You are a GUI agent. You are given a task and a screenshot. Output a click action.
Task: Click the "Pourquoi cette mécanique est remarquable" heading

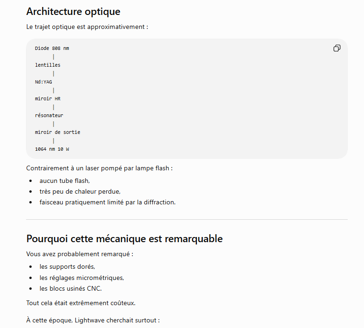[124, 239]
